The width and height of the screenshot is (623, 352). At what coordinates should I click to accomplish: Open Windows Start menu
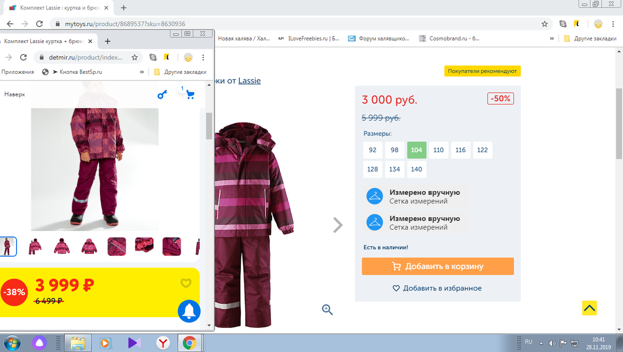[x=12, y=343]
